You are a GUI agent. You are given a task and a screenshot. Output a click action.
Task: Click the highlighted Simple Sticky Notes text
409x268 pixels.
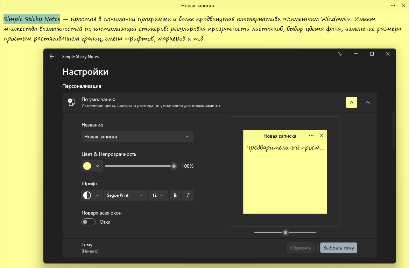coord(32,19)
